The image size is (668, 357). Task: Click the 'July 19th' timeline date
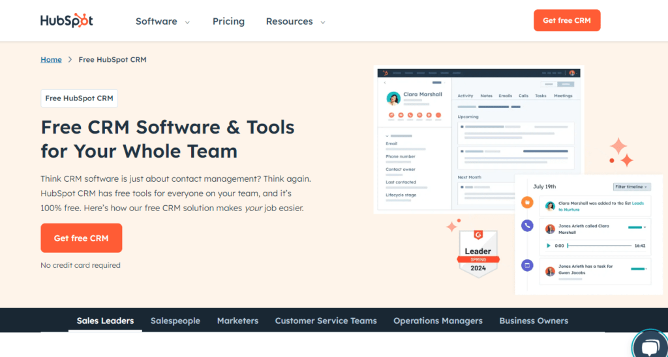tap(545, 186)
